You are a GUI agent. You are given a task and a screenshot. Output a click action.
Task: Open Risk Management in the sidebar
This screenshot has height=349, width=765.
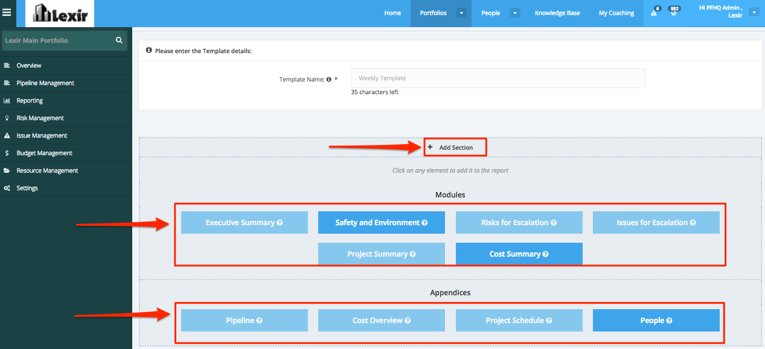[x=66, y=118]
